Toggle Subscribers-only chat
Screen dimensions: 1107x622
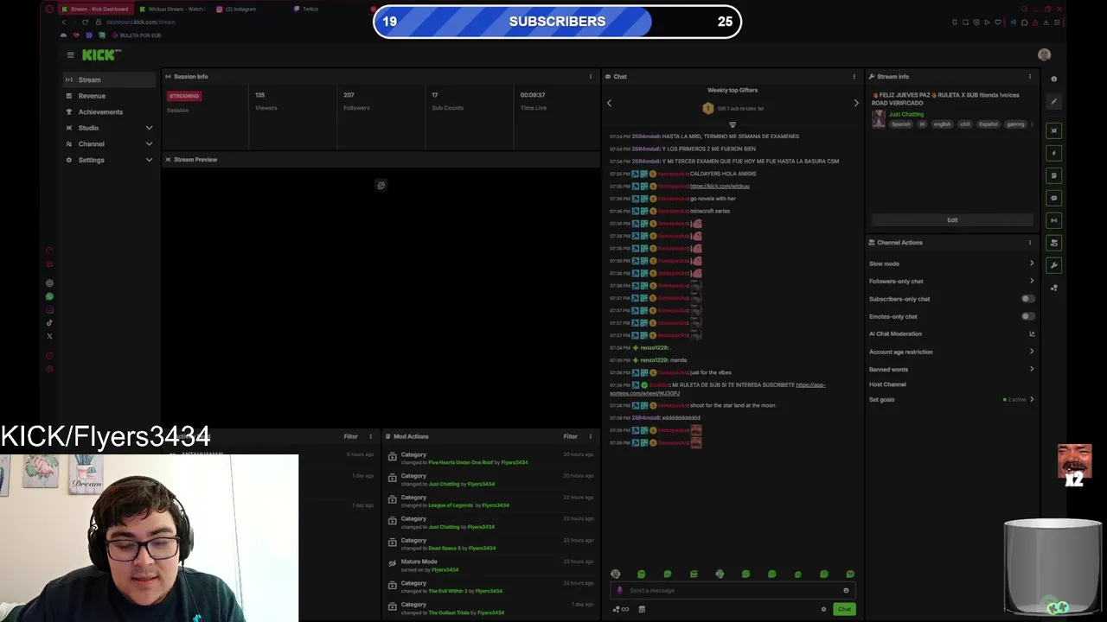[x=1027, y=299]
